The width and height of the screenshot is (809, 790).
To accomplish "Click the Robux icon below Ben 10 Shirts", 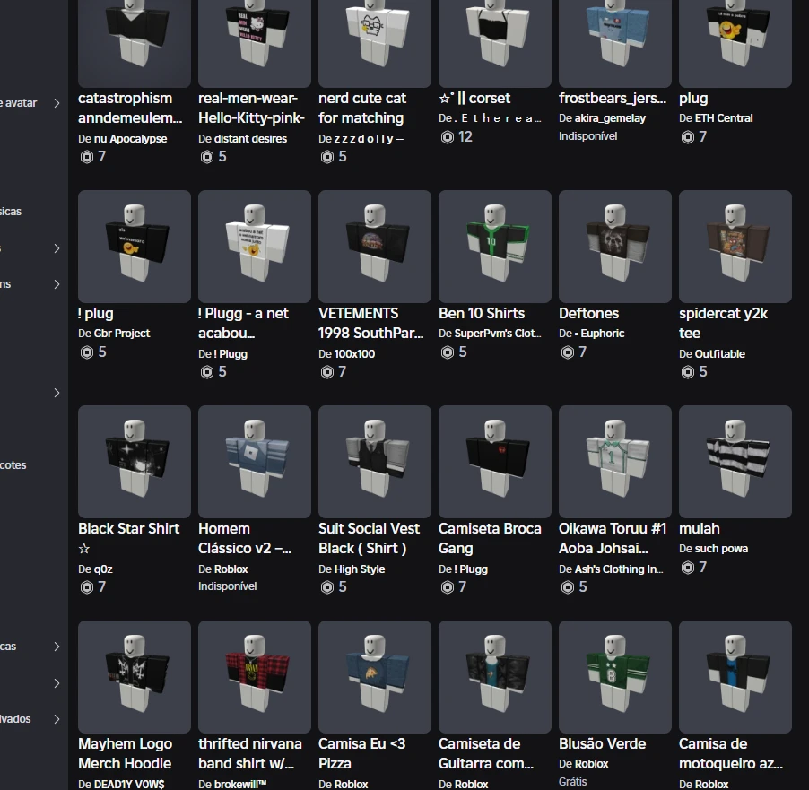I will pos(447,352).
